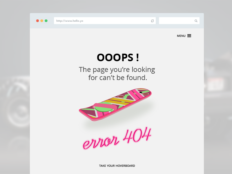Focus the empty browser search field

[179, 21]
